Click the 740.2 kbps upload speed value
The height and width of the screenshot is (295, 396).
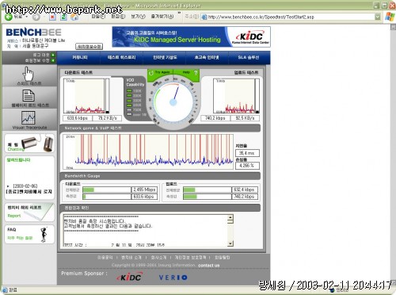pos(215,118)
